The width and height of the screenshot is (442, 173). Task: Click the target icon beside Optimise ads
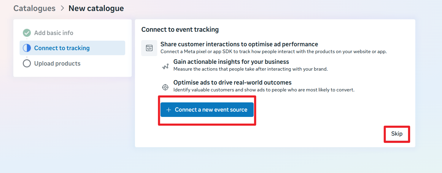pyautogui.click(x=165, y=87)
